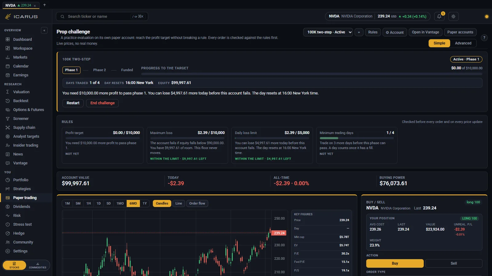Switch to Advanced view mode

(463, 43)
